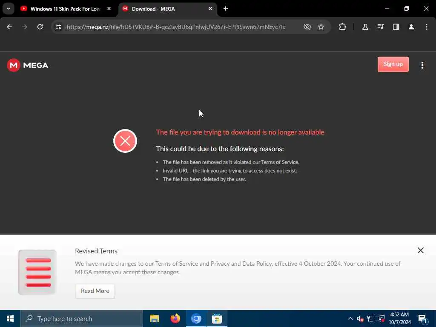Close the Download - MEGA tab
The height and width of the screenshot is (327, 436).
point(210,9)
